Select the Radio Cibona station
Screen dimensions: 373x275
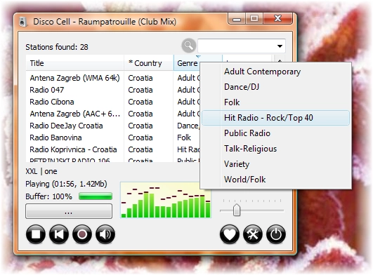coord(52,102)
